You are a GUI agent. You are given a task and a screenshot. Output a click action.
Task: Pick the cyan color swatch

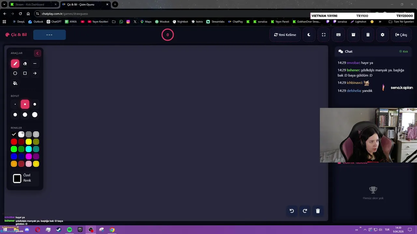click(x=29, y=149)
